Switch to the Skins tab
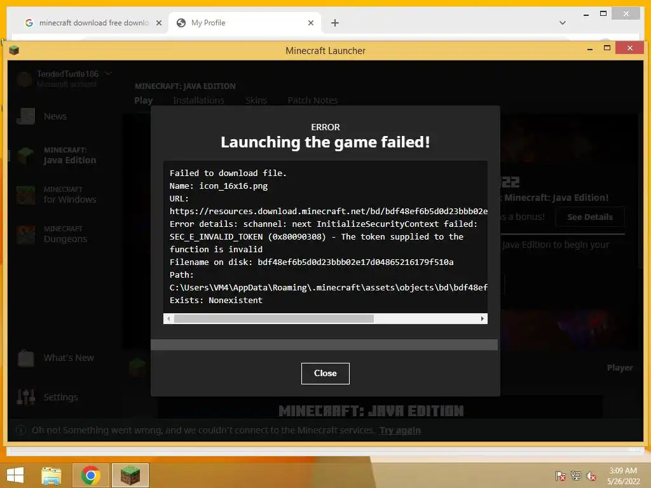The image size is (651, 488). click(256, 100)
